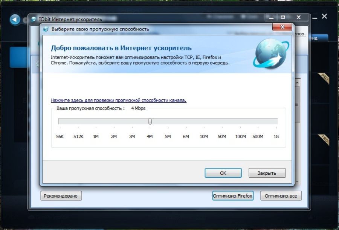Select the 100M label on the bandwidth scale

240,137
